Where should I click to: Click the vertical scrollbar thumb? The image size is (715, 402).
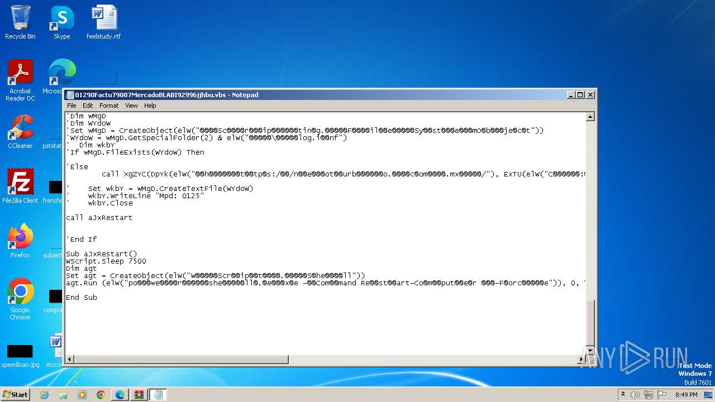(590, 323)
